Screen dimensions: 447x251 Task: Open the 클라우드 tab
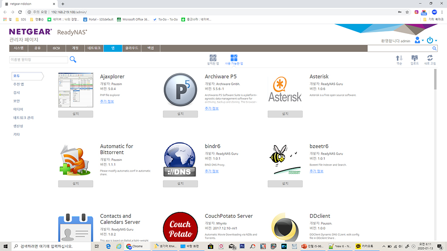[132, 48]
